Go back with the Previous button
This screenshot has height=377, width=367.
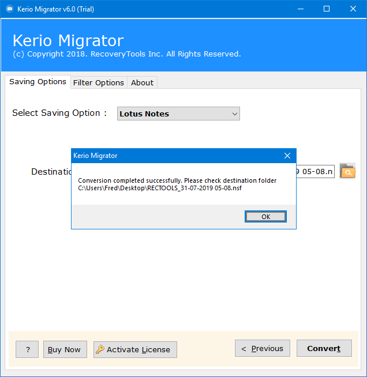pyautogui.click(x=263, y=348)
